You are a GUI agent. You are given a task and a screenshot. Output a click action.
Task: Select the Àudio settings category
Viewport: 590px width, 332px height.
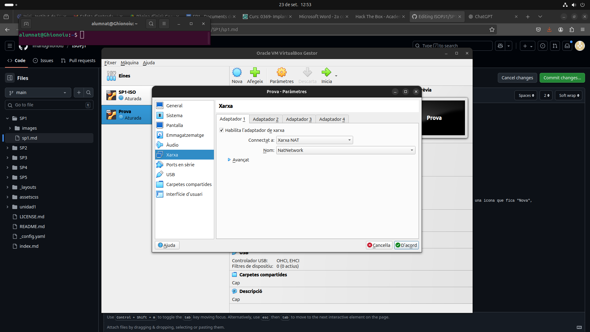[172, 145]
